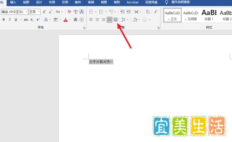Apply table borders grid icon
Screen dimensions: 232x142
(145, 20)
